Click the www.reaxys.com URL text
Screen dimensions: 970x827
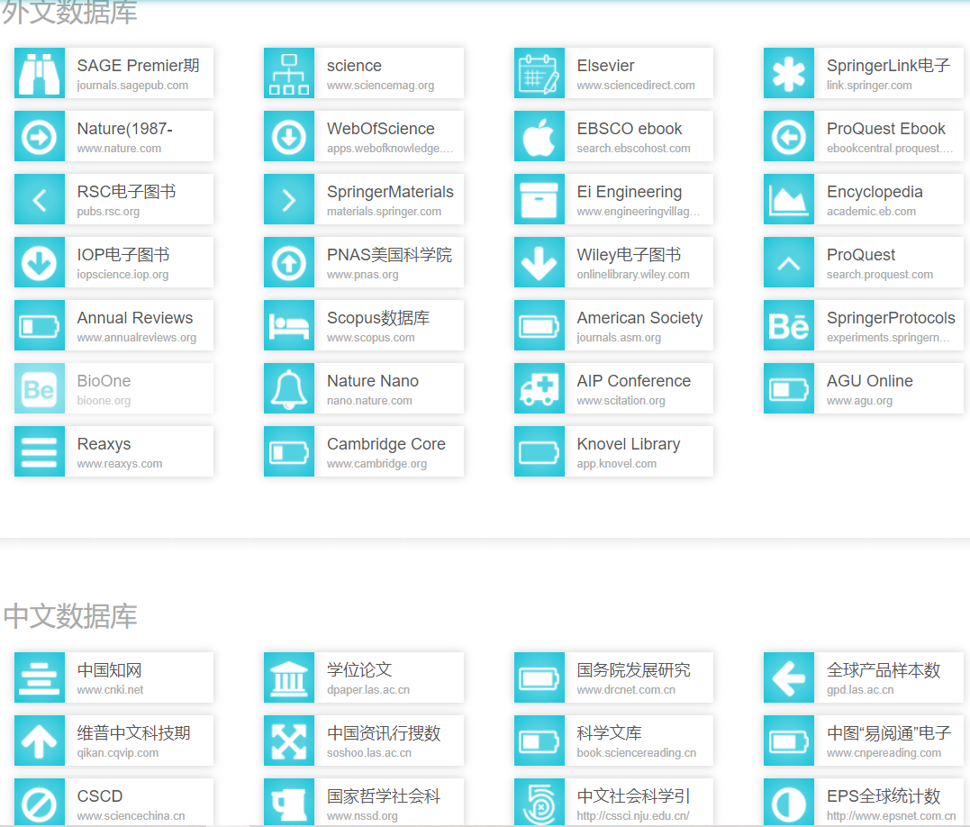[120, 464]
